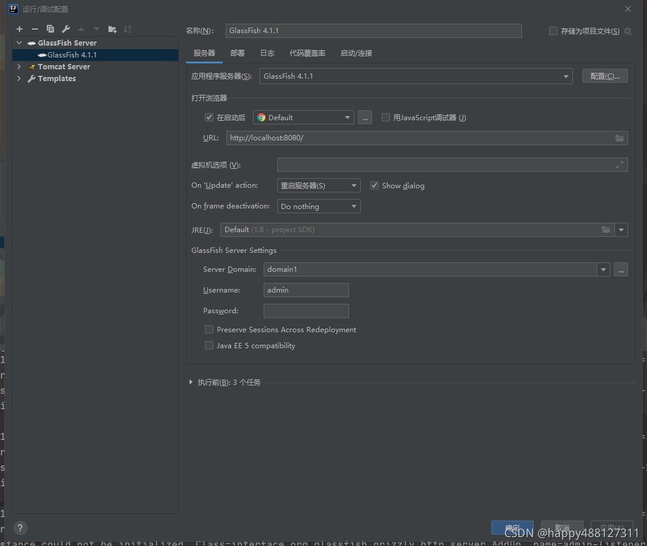Open the application server dropdown
Screen dimensions: 647x546
click(x=416, y=76)
